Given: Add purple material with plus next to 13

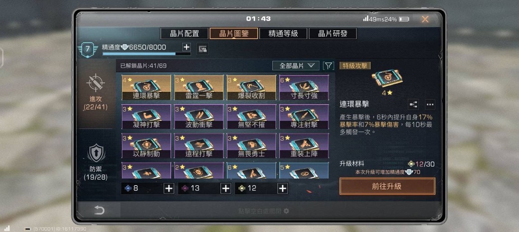Looking at the screenshot, I should (x=226, y=188).
